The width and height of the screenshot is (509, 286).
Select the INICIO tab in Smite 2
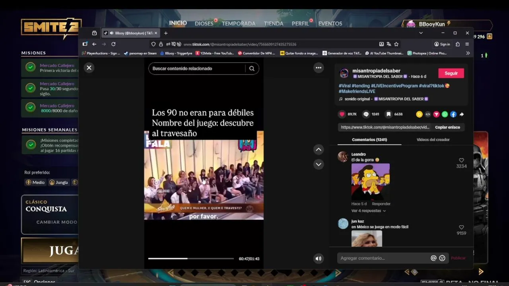click(178, 23)
